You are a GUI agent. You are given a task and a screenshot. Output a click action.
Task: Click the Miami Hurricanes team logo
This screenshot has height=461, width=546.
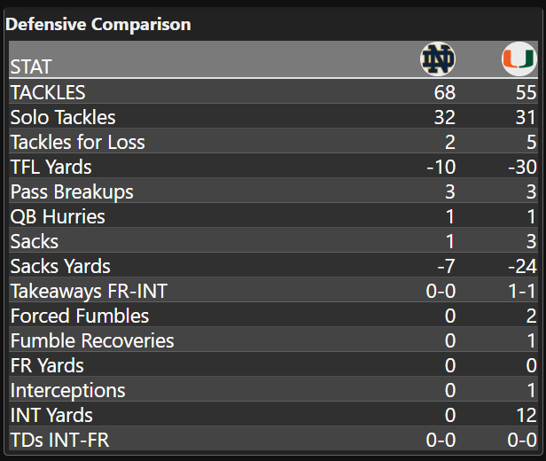[x=518, y=59]
